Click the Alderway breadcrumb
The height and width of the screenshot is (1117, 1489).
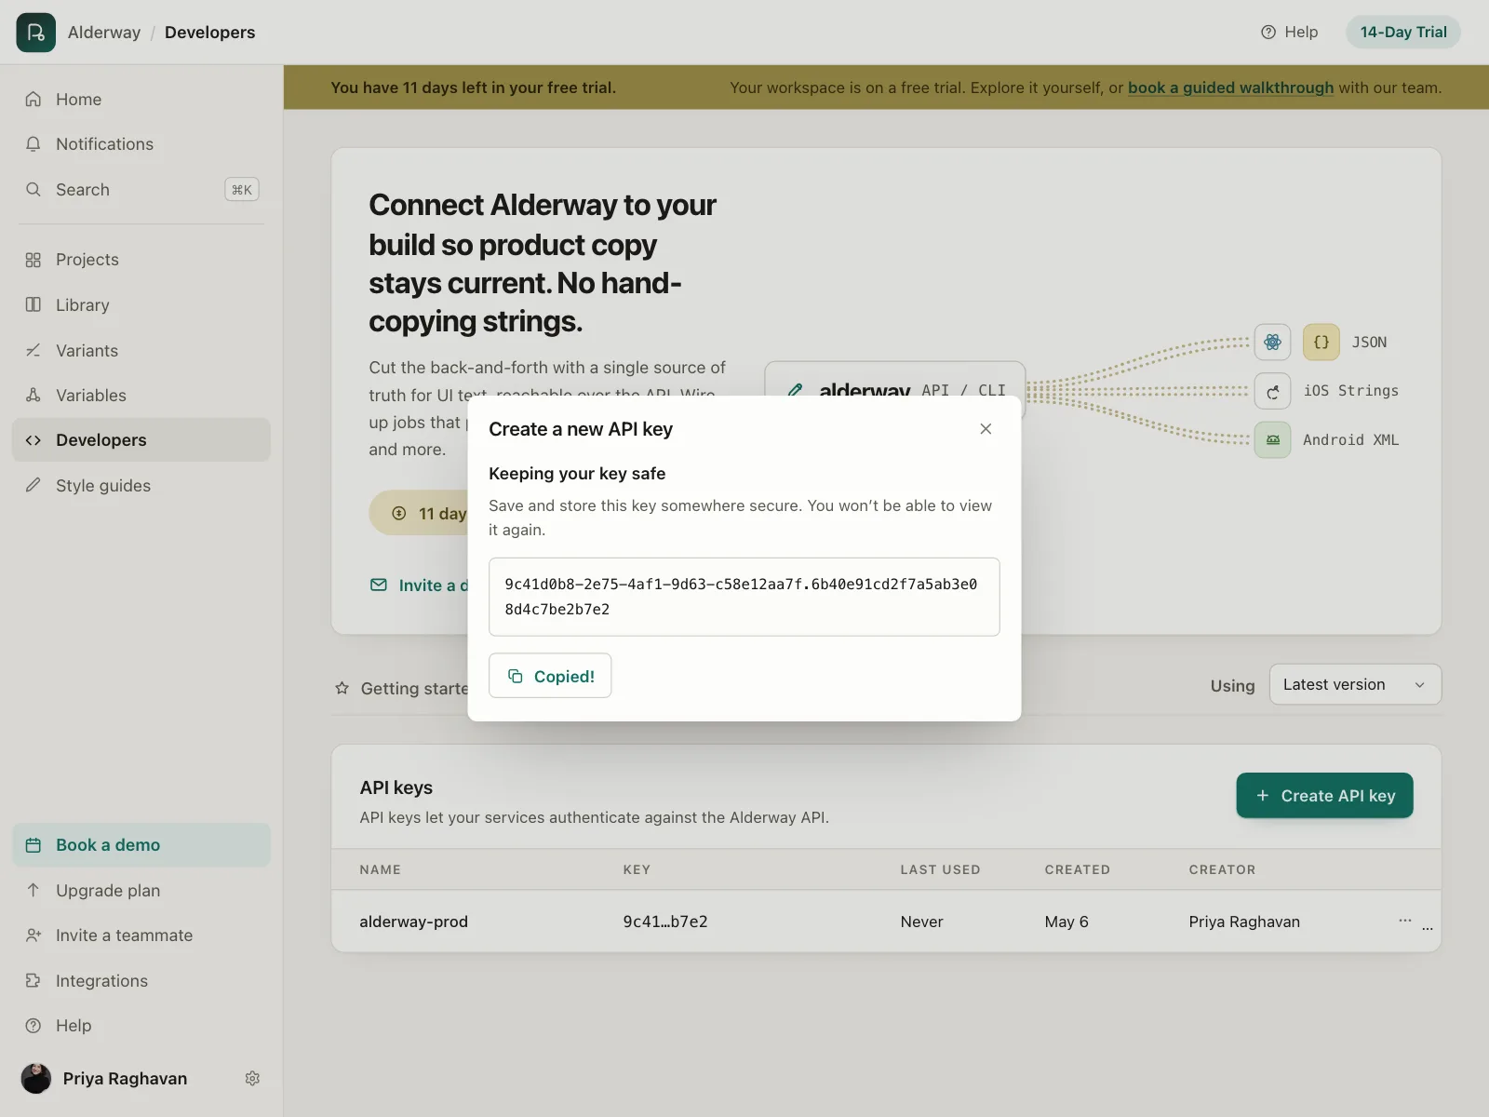point(104,33)
